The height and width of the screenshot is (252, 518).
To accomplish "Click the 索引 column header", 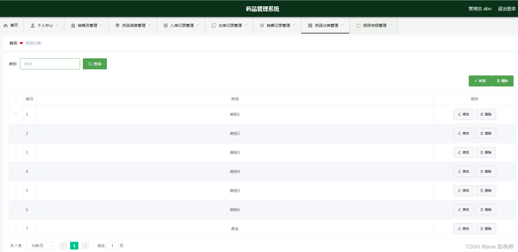I will [30, 99].
